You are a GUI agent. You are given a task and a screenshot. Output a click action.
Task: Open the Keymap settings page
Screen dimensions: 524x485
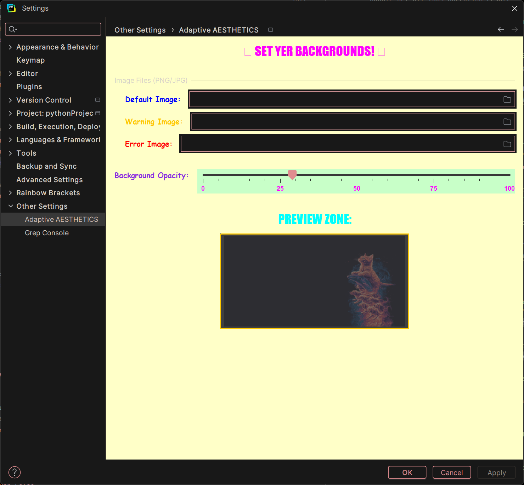(x=30, y=60)
